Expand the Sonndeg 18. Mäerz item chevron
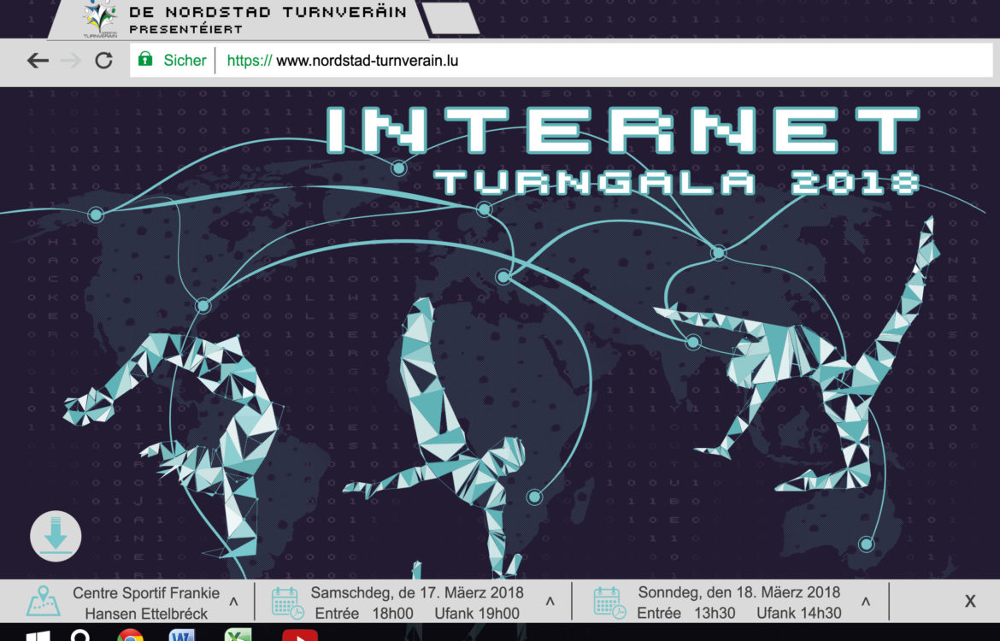Viewport: 1000px width, 641px height. 866,602
